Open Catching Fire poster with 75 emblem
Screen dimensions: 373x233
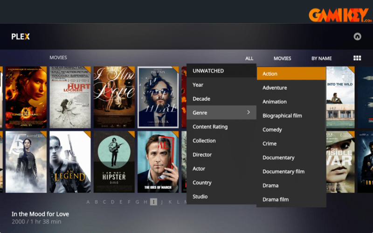pyautogui.click(x=26, y=162)
